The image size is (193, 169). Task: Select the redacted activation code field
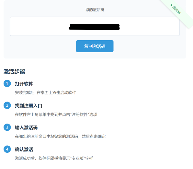pos(95,26)
